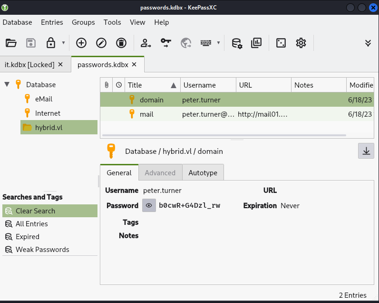Select the mail entry row

237,114
